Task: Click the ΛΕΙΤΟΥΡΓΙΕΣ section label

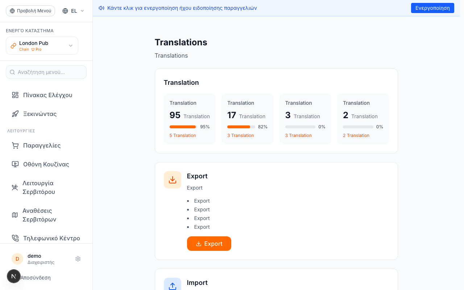Action: tap(21, 131)
